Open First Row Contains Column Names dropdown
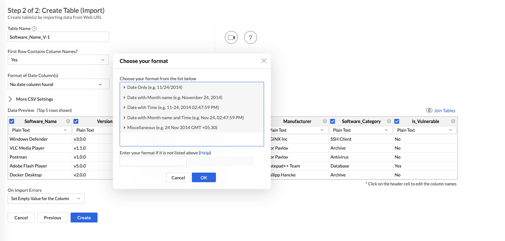 (58, 60)
